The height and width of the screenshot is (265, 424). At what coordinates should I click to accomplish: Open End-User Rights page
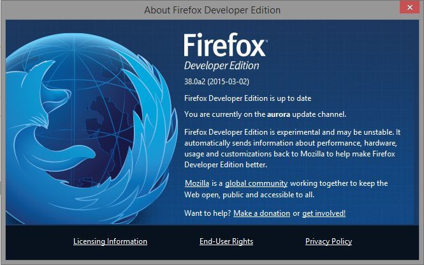[x=226, y=241]
